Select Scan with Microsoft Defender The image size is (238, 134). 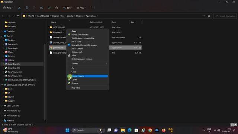(x=87, y=45)
